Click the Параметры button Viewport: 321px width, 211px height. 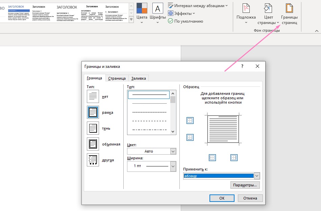pos(245,185)
